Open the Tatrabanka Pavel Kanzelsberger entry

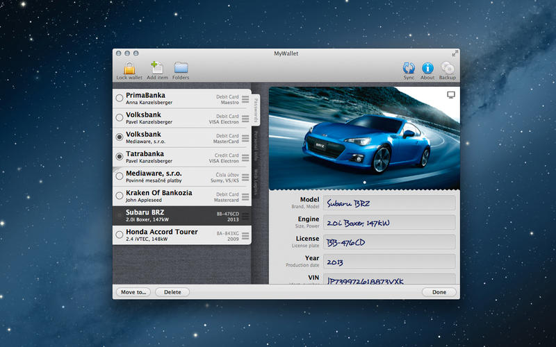[x=182, y=157]
